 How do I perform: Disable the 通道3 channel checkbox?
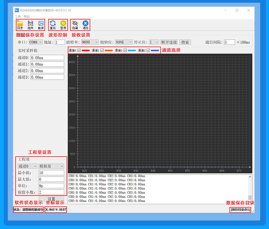pyautogui.click(x=148, y=50)
